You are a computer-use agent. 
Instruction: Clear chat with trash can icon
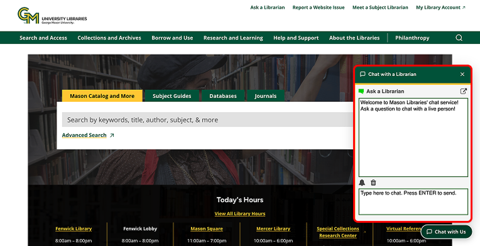coord(373,183)
